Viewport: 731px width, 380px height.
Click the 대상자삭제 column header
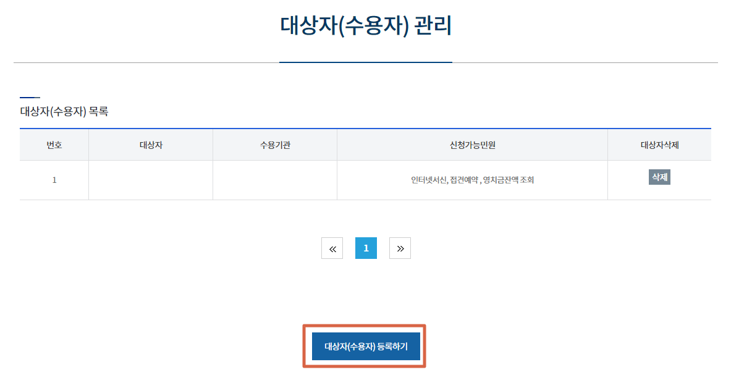pos(659,145)
